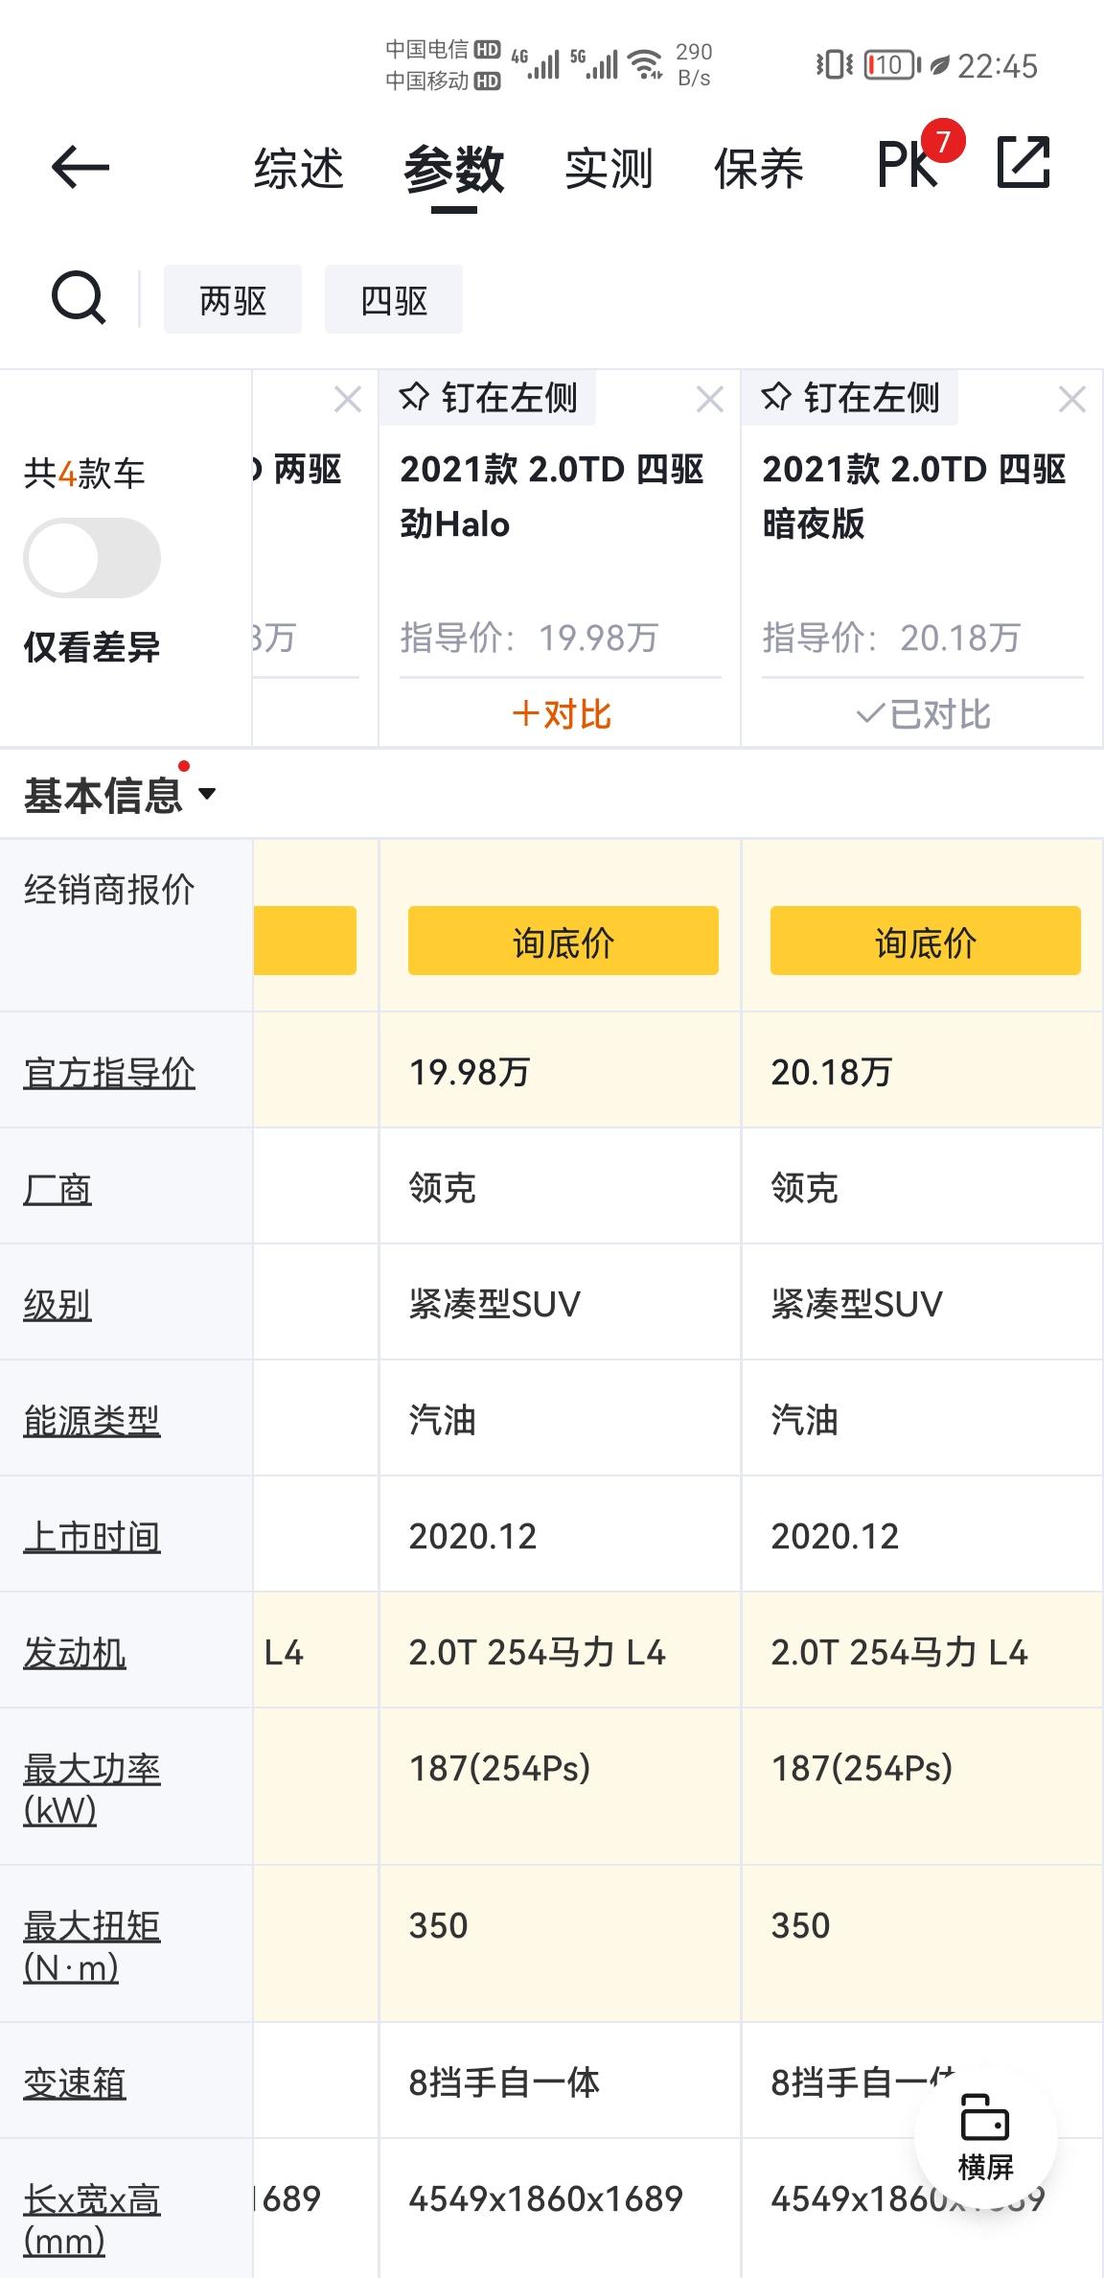Screen dimensions: 1104x2278
Task: Open the 官方指导价 explanation link
Action: pyautogui.click(x=109, y=1072)
